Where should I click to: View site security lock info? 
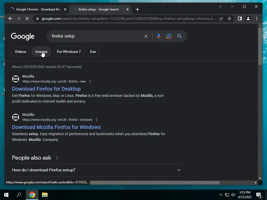tap(38, 18)
